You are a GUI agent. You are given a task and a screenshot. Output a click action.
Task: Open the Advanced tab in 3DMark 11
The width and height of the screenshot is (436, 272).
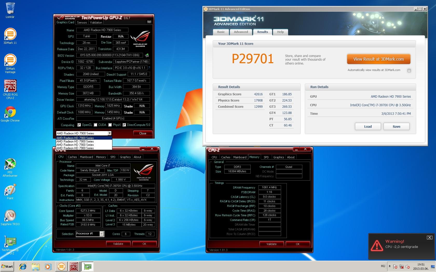coord(241,32)
